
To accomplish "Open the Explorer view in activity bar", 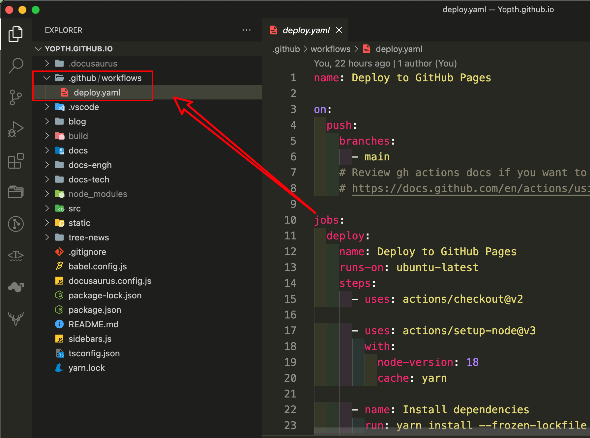I will (x=15, y=34).
